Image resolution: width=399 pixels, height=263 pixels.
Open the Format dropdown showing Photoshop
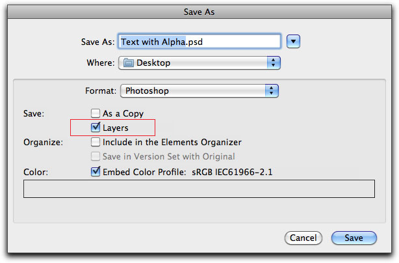(199, 90)
